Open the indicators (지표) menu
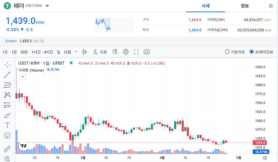 (x=100, y=52)
